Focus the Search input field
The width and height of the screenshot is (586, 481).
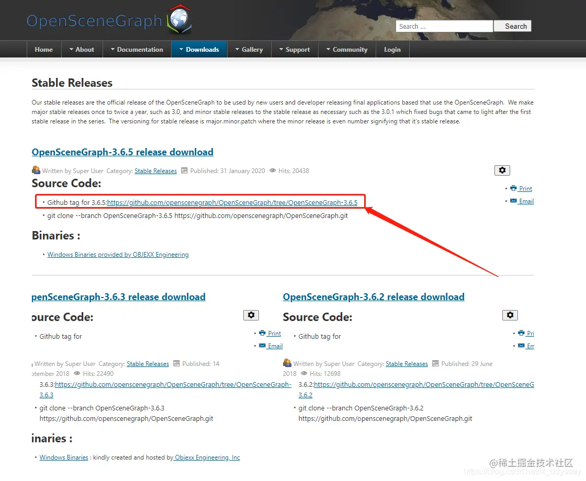(444, 26)
